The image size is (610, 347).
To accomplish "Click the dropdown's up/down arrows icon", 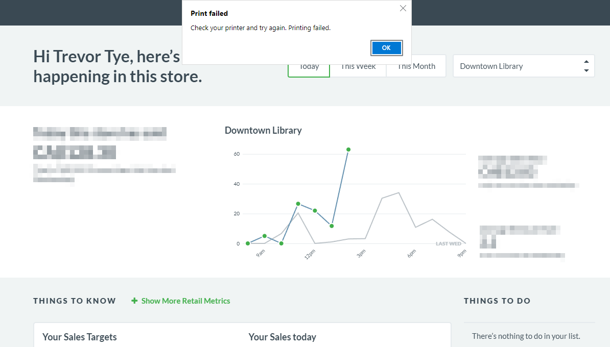I will [x=586, y=66].
